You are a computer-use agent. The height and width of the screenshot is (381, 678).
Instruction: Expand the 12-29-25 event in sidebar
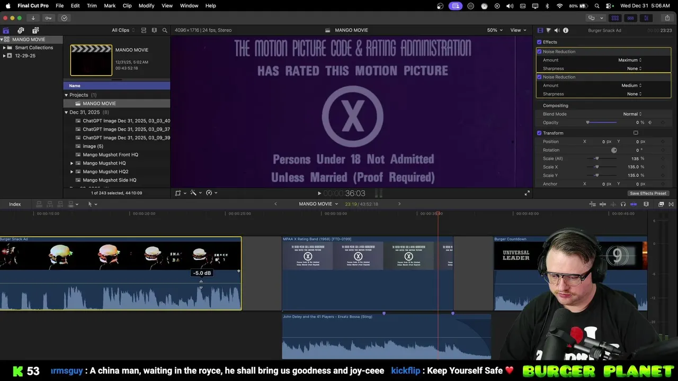4,56
